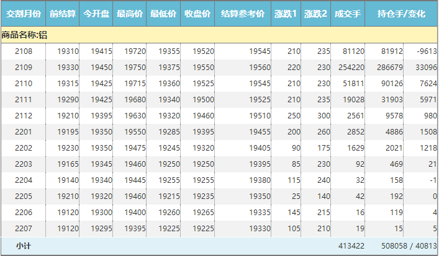This screenshot has width=439, height=256.
Task: Click the 最高价 column header
Action: (x=130, y=14)
